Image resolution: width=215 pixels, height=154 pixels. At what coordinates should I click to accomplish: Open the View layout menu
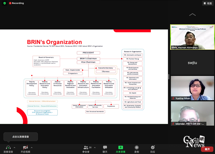207,3
